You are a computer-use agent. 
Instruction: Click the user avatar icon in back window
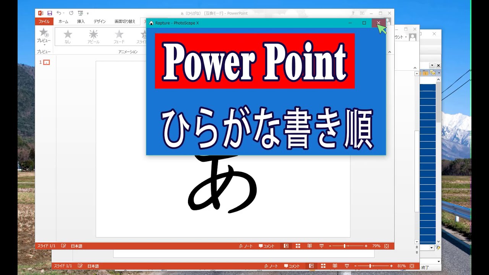click(413, 37)
